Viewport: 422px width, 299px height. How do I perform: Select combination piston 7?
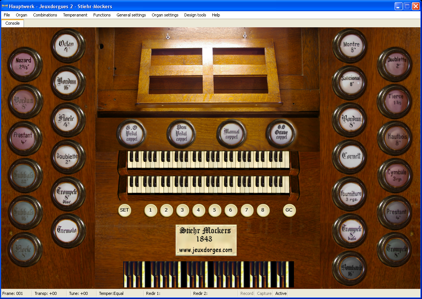point(246,210)
